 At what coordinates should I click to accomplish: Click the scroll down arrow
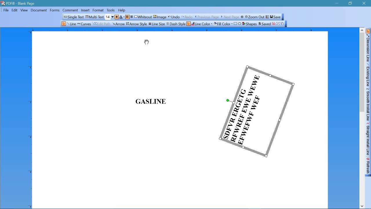(x=362, y=206)
